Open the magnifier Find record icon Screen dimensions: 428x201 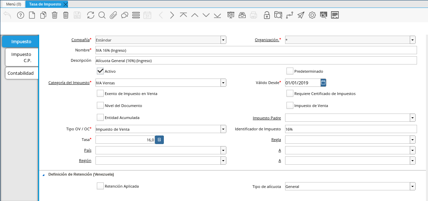[102, 15]
